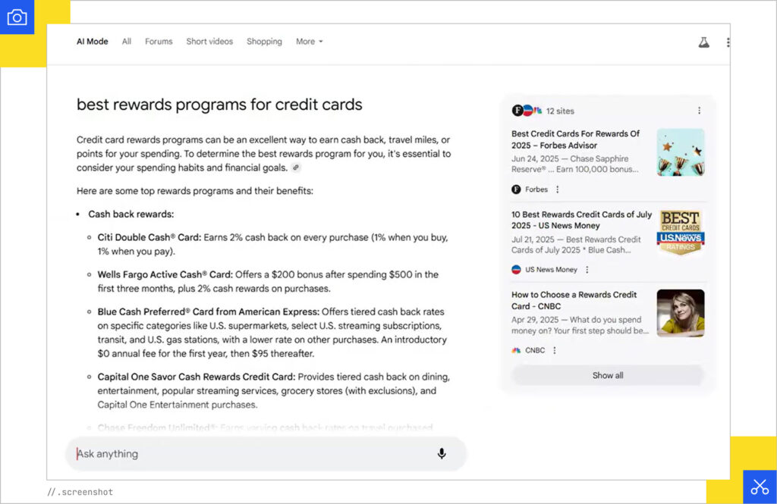Click the scissors icon in the bottom-right corner
The image size is (777, 504).
pos(760,486)
